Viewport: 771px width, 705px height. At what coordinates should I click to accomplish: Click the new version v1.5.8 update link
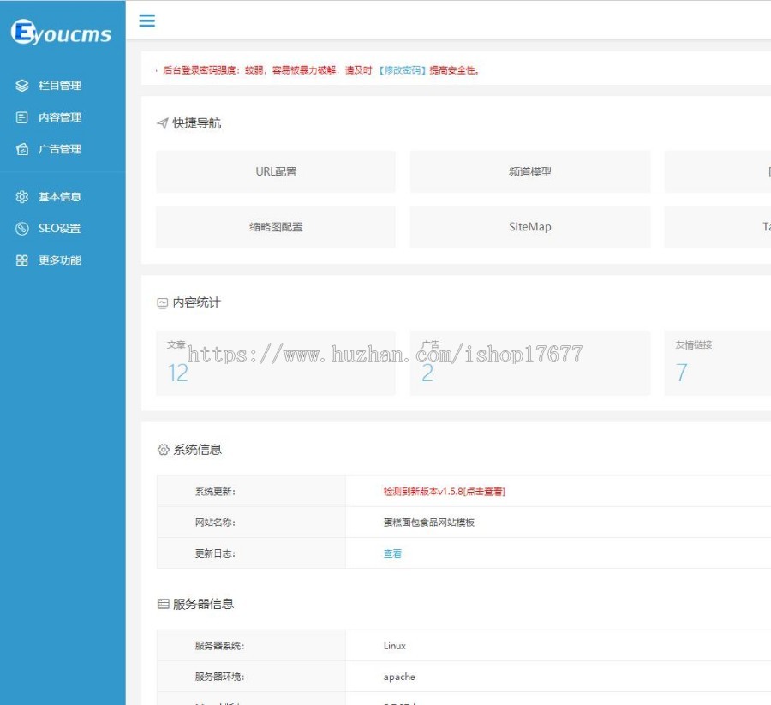(x=444, y=491)
